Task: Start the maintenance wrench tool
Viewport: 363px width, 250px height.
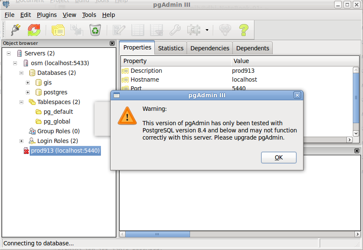Action: pos(175,30)
